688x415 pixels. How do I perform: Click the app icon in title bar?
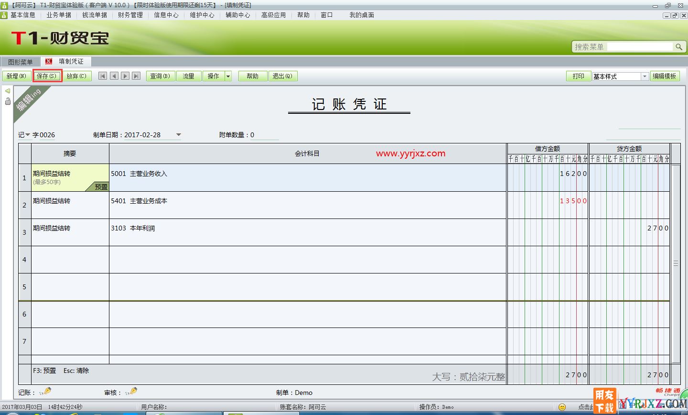4,5
